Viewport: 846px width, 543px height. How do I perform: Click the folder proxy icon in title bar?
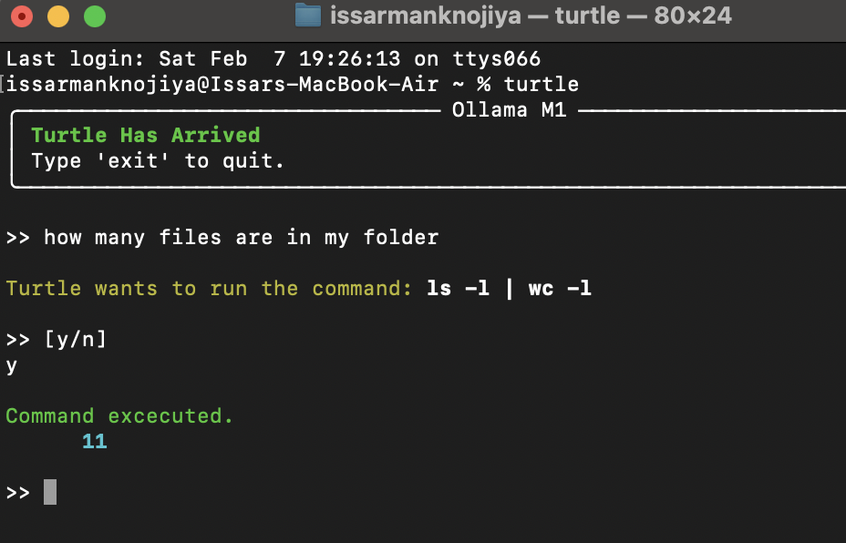[308, 15]
